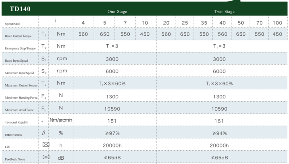Click the Two Stage ≥94% effectiveness value
Viewport: 289px width, 164px height.
coord(219,133)
